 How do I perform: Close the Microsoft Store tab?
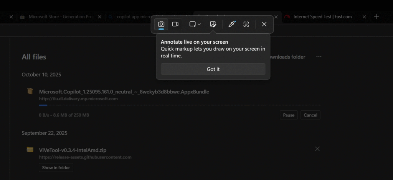[99, 17]
